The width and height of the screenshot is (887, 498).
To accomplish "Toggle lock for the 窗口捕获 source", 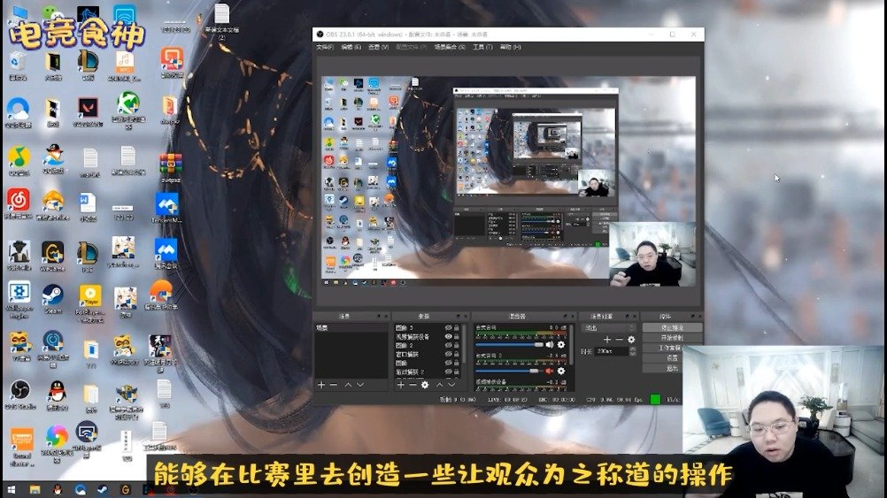I will click(x=457, y=355).
